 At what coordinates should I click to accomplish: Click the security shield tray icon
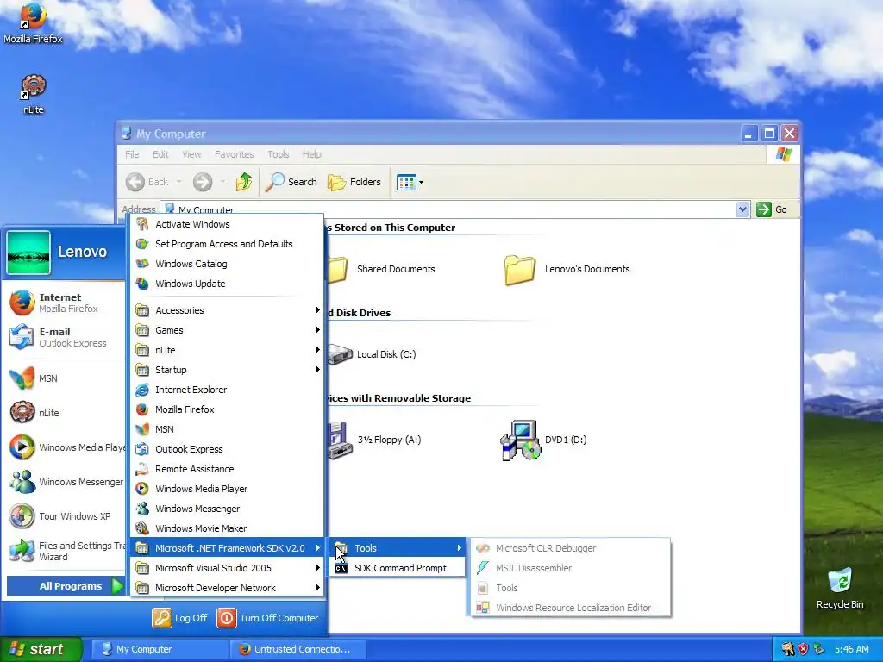(803, 649)
